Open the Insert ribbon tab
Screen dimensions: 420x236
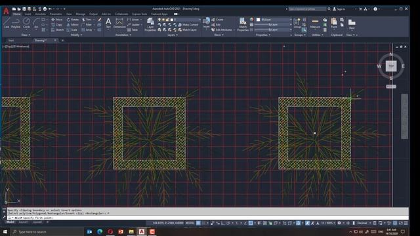click(x=28, y=14)
